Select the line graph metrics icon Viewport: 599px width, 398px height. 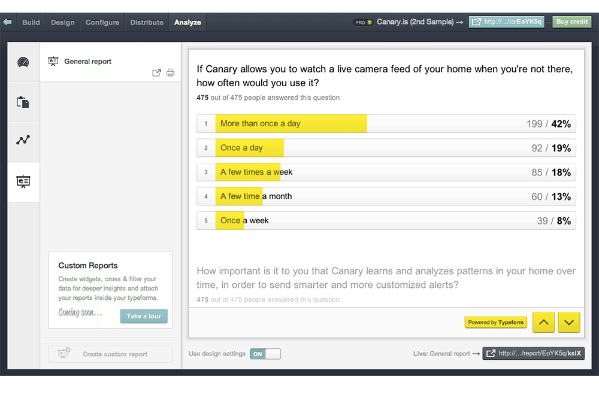[23, 141]
